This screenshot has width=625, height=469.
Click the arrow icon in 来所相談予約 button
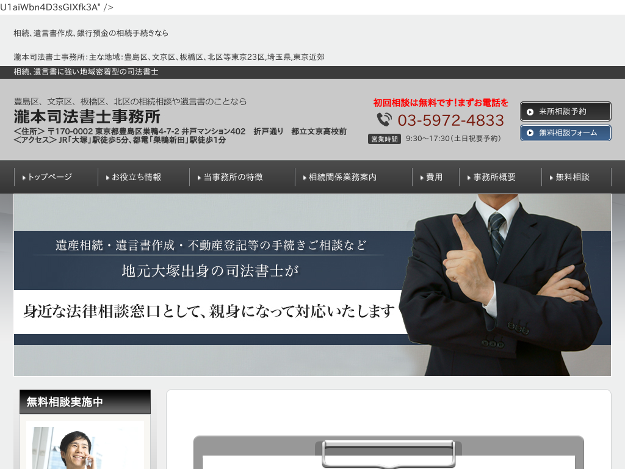click(x=530, y=112)
